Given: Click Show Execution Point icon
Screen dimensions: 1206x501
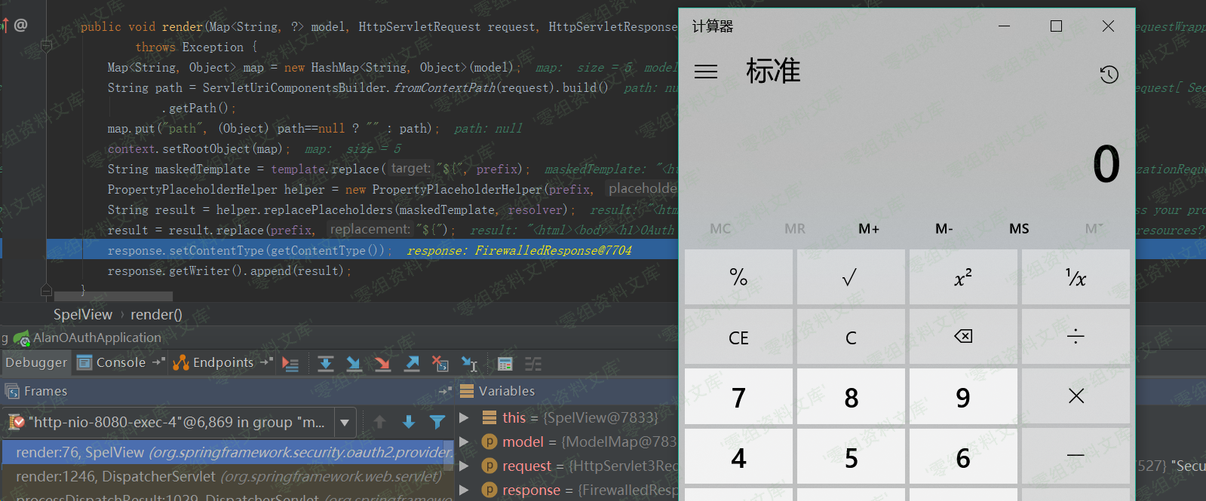Looking at the screenshot, I should pos(290,364).
